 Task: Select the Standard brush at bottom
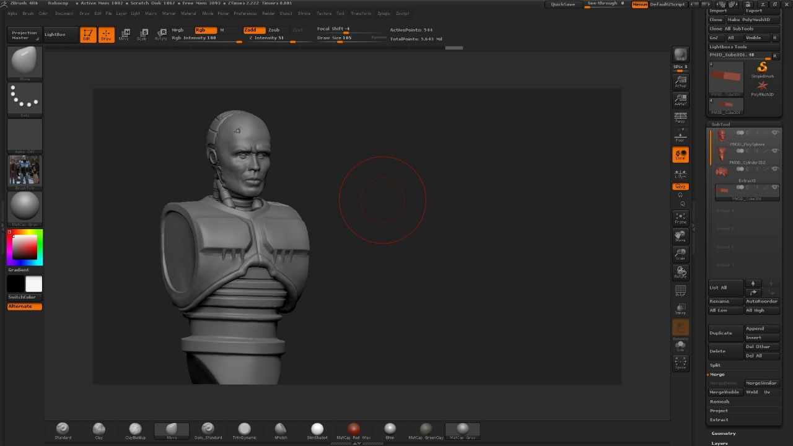(63, 431)
